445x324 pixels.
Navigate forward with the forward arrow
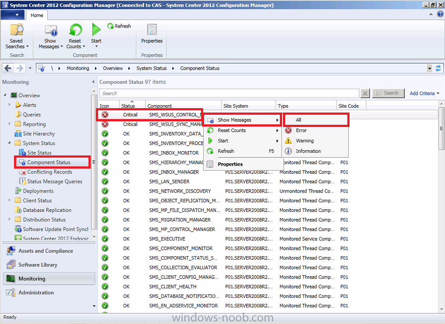point(20,68)
